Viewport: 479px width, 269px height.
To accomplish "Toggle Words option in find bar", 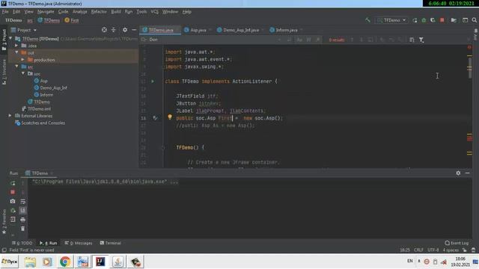I will point(309,40).
